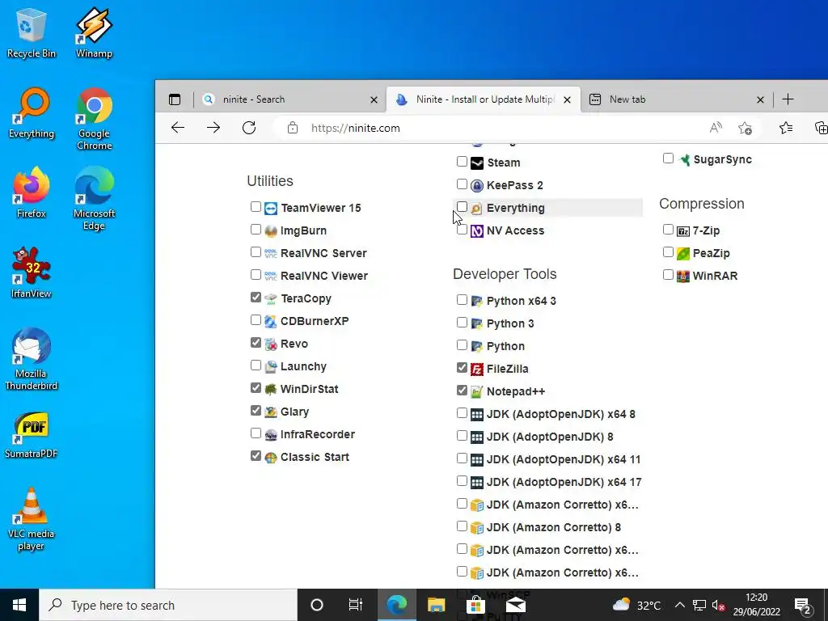View site information lock icon
The width and height of the screenshot is (828, 621).
293,128
